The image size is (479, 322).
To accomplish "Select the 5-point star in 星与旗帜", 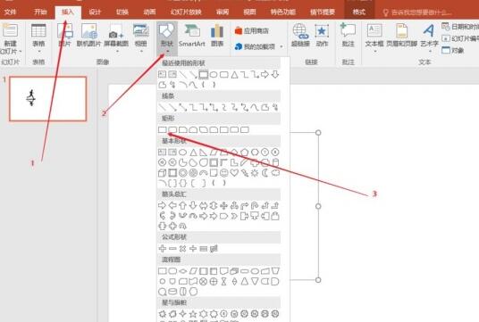I will [193, 313].
